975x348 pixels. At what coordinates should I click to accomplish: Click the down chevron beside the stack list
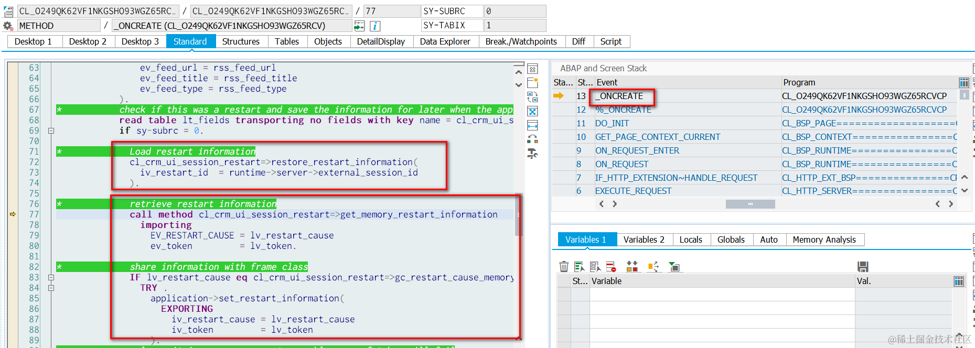pos(964,190)
